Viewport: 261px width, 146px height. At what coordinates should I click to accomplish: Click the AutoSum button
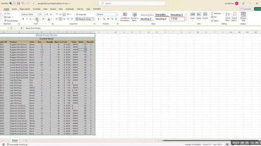pos(216,13)
